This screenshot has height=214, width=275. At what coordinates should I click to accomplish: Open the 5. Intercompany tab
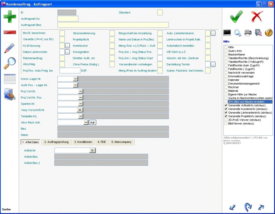122,142
